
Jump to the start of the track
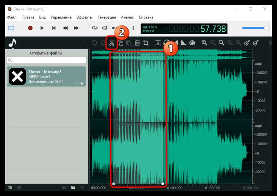(54, 28)
